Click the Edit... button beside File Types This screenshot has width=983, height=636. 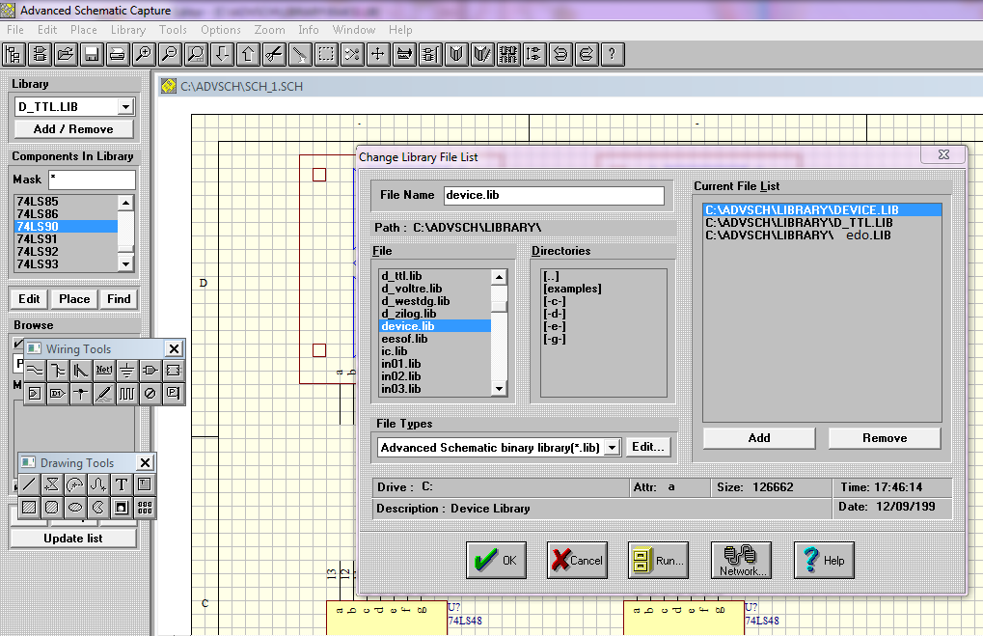pos(648,447)
